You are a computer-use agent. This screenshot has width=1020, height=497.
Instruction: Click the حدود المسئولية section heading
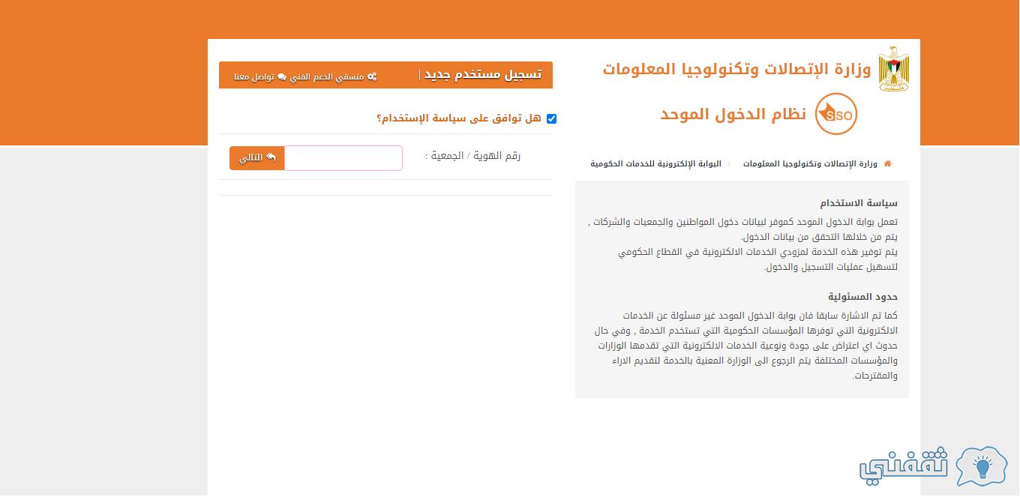pos(862,297)
